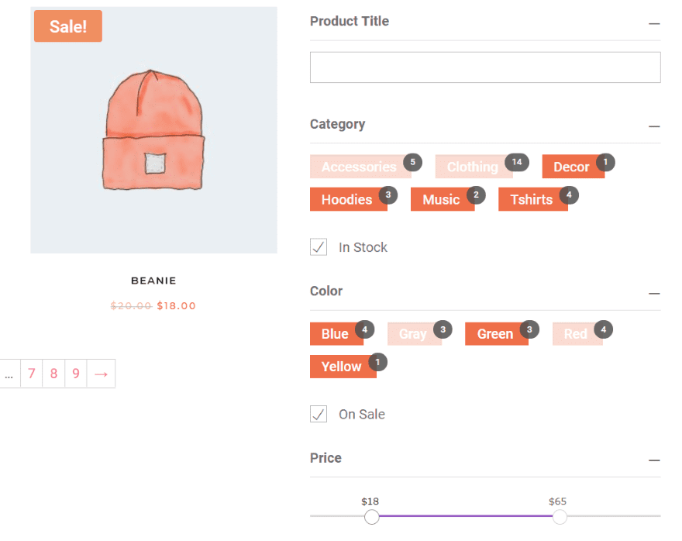The height and width of the screenshot is (541, 682).
Task: Pick the Yellow color filter
Action: click(342, 367)
